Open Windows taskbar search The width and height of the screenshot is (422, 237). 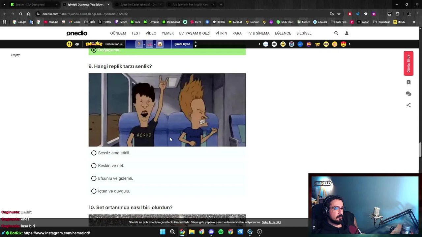[x=172, y=232]
